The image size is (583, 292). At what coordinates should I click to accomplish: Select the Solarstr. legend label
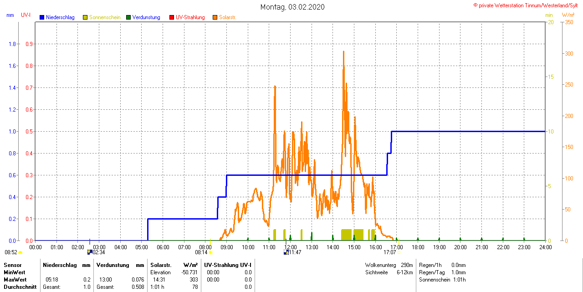tap(228, 17)
